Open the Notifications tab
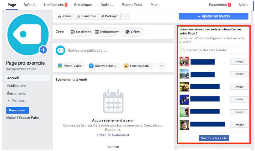 click(x=56, y=5)
